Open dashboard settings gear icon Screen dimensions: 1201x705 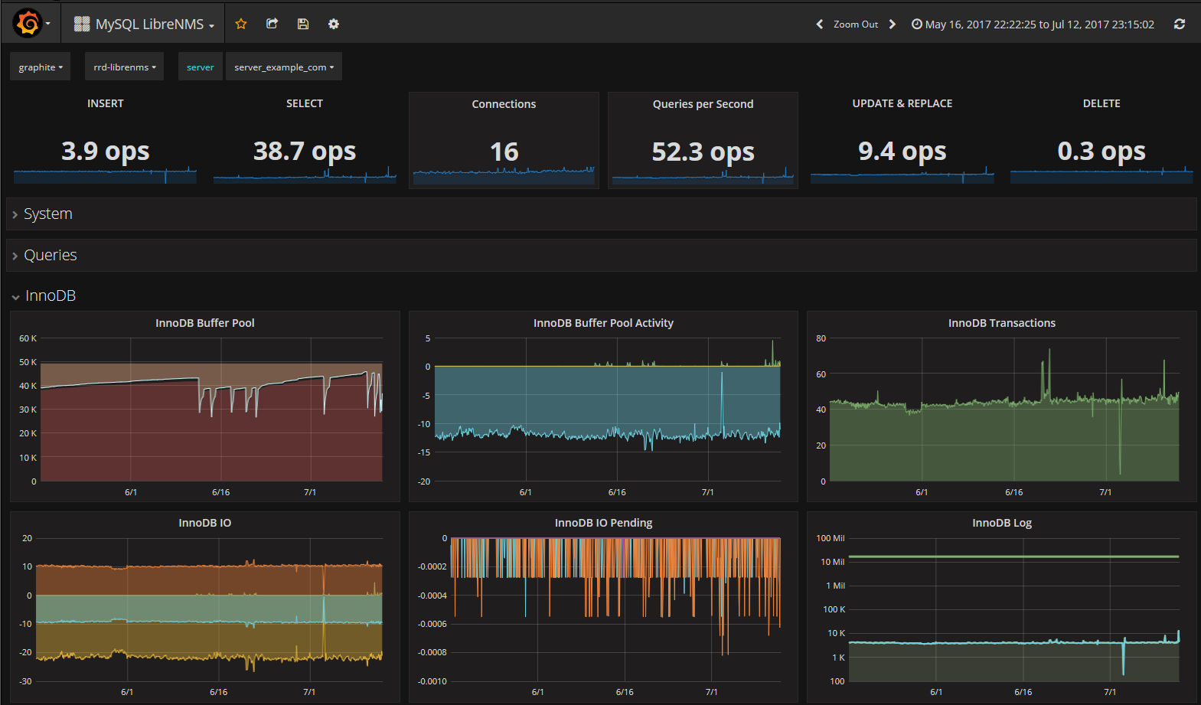tap(334, 24)
